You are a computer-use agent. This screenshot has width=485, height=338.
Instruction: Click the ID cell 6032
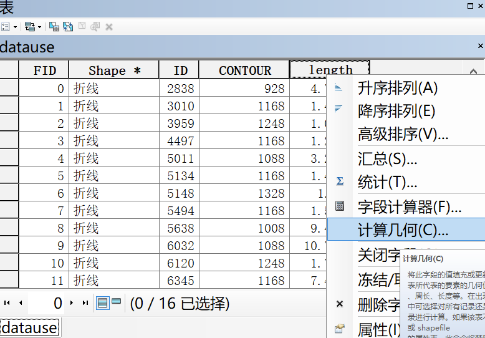[x=179, y=246]
